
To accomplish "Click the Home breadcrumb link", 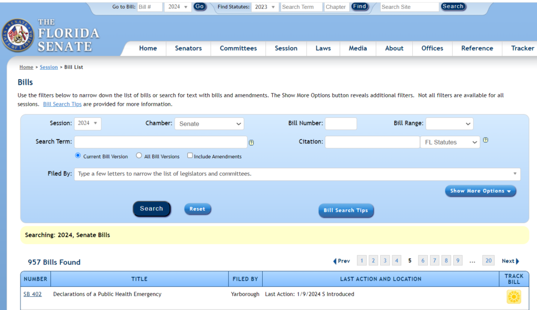I will [x=26, y=67].
